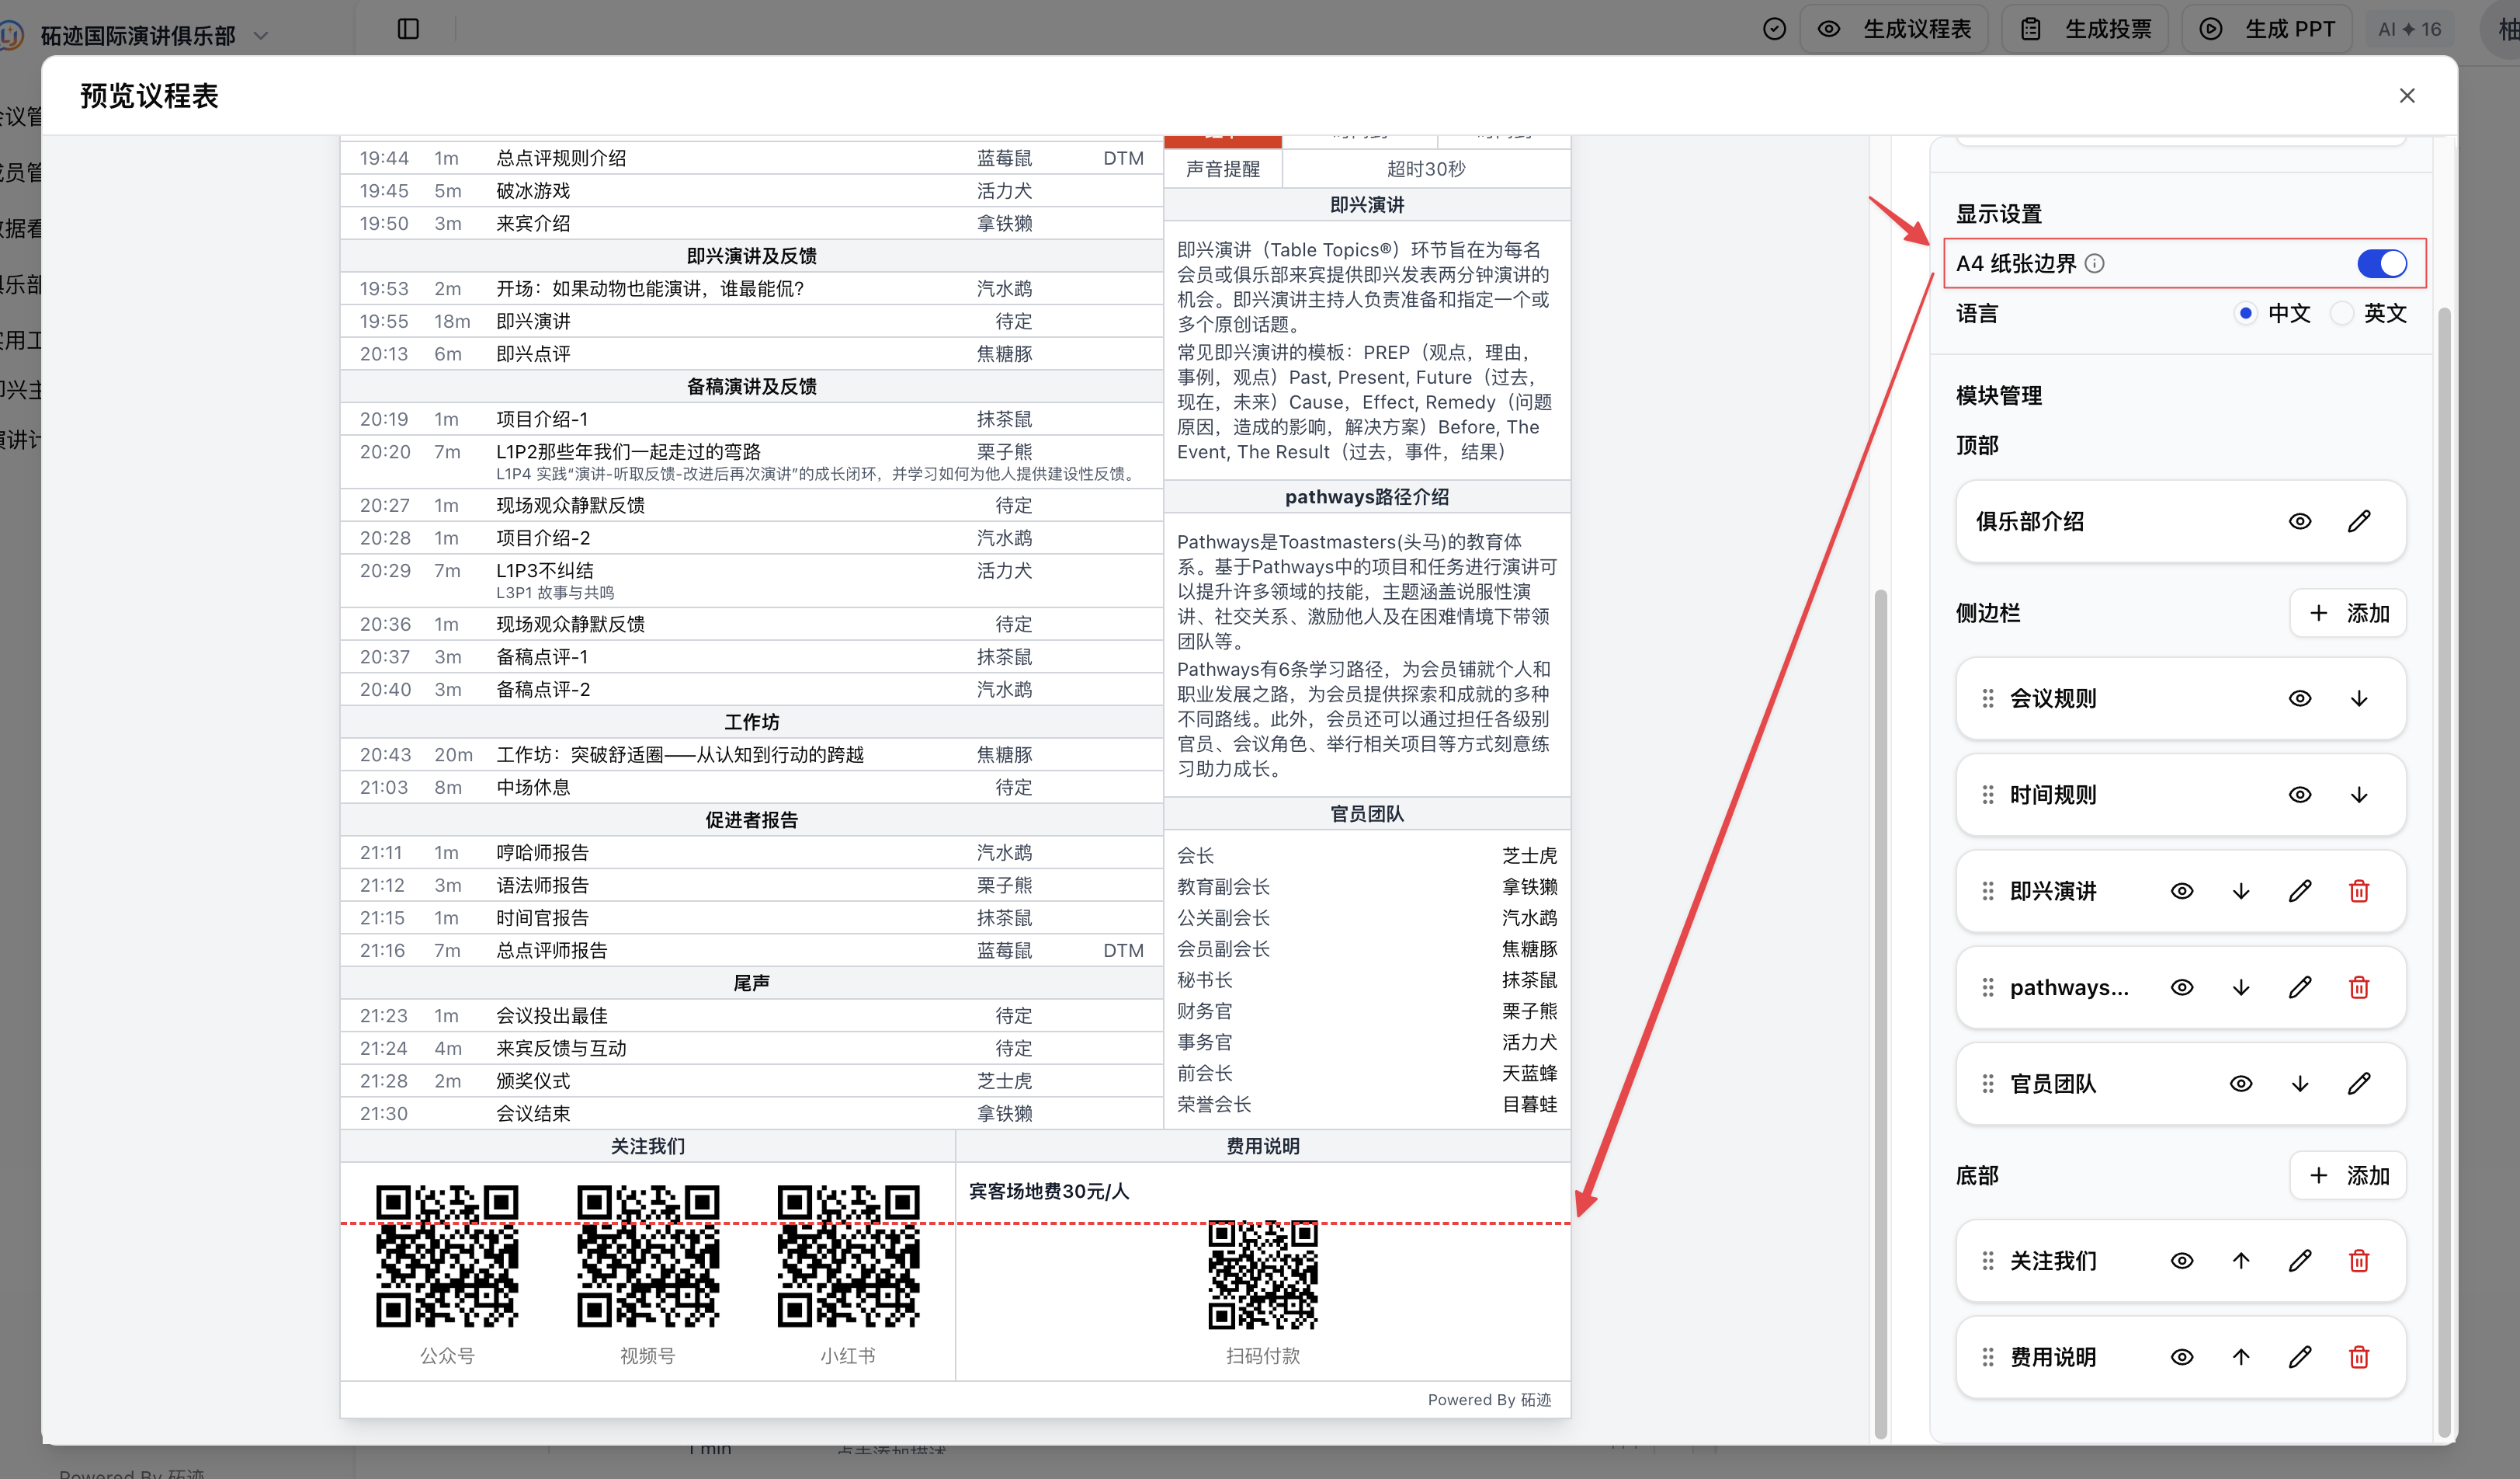Click the 生成 PPT button

pyautogui.click(x=2267, y=29)
